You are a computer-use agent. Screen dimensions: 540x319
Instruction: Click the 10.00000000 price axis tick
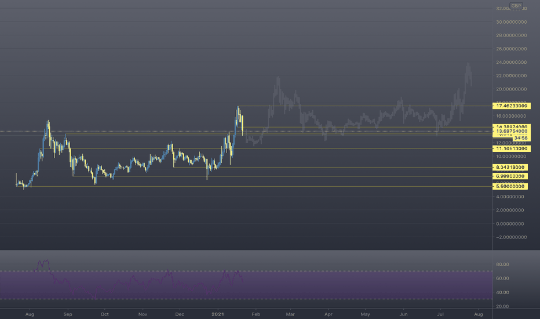coord(512,156)
